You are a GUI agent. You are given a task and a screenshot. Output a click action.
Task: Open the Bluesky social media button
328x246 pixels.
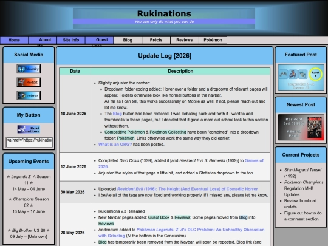coord(29,69)
